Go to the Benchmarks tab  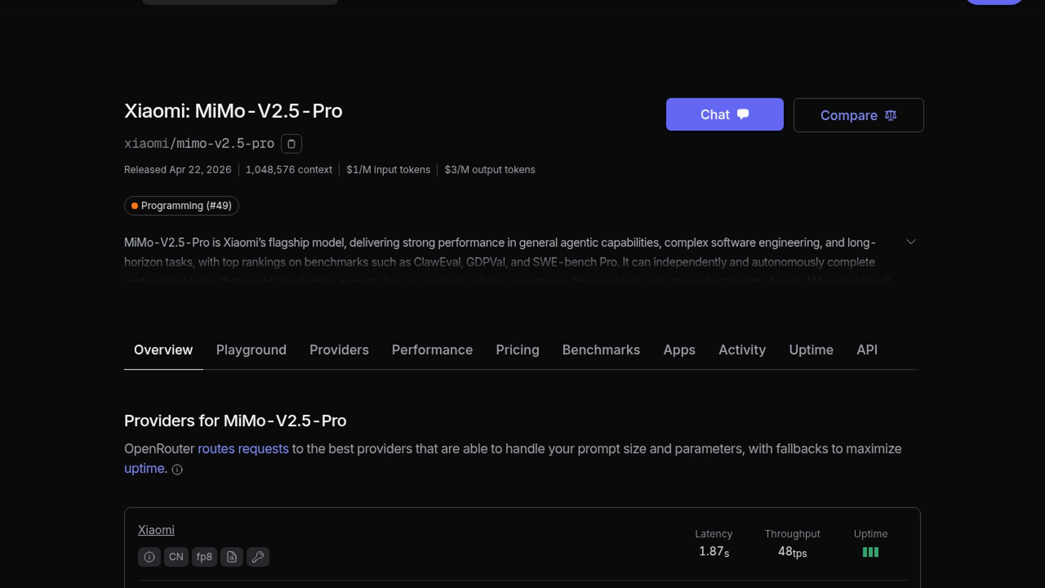point(601,350)
